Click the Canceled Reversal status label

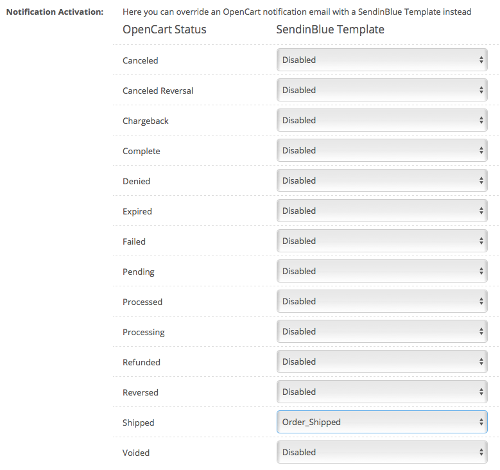158,91
